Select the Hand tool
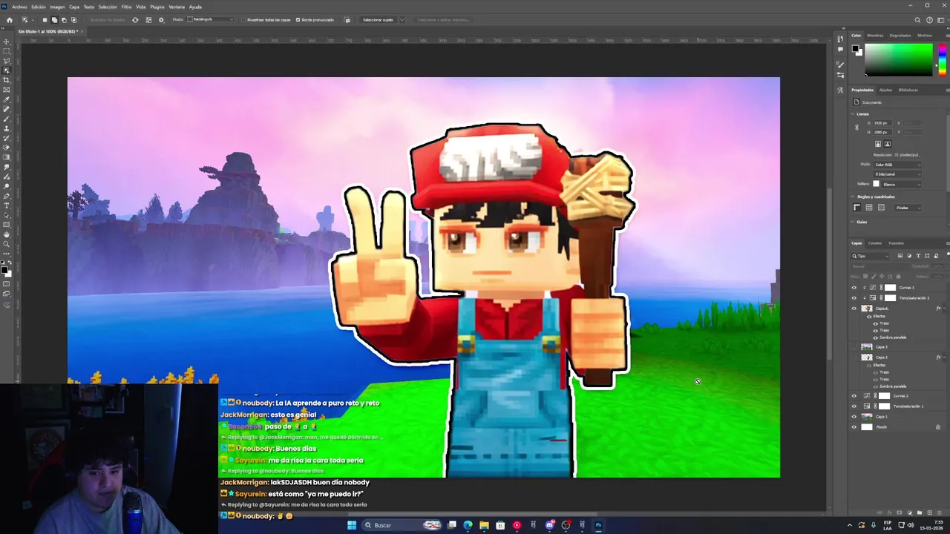Viewport: 950px width, 534px height. (x=7, y=234)
